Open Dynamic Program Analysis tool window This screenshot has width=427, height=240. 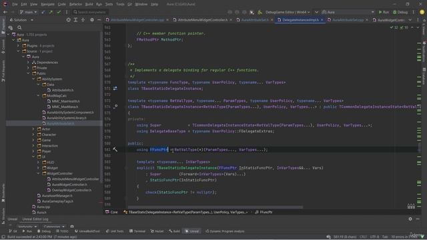click(225, 231)
